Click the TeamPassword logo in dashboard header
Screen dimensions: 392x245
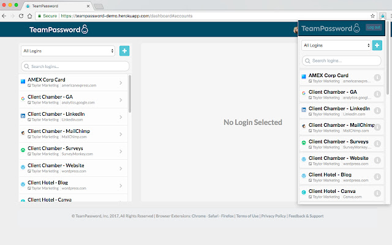pyautogui.click(x=59, y=29)
